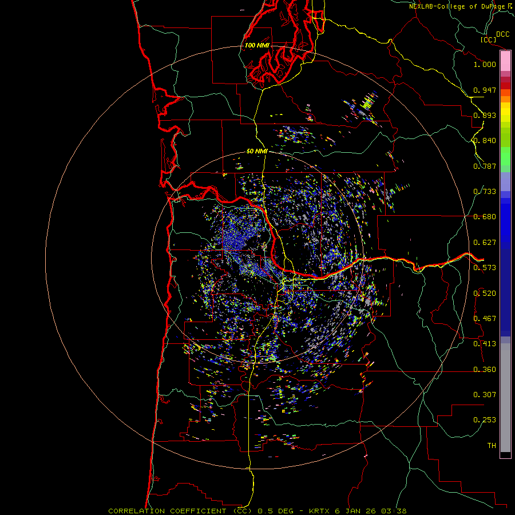This screenshot has width=515, height=515.
Task: Click the 0.627 color scale value
Action: tap(485, 243)
